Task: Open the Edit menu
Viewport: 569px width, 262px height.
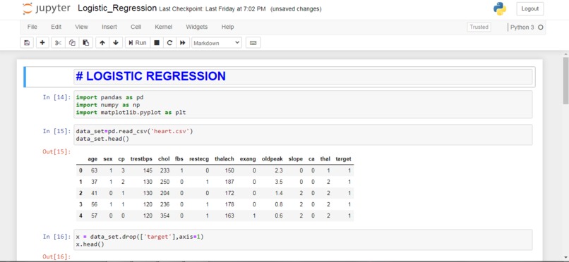Action: click(x=56, y=27)
